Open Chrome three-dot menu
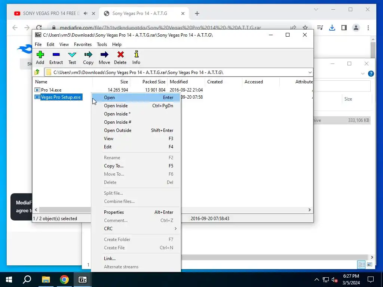The image size is (383, 287). pyautogui.click(x=368, y=28)
